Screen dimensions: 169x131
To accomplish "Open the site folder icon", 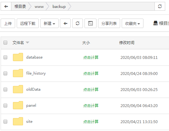I will tap(18, 121).
